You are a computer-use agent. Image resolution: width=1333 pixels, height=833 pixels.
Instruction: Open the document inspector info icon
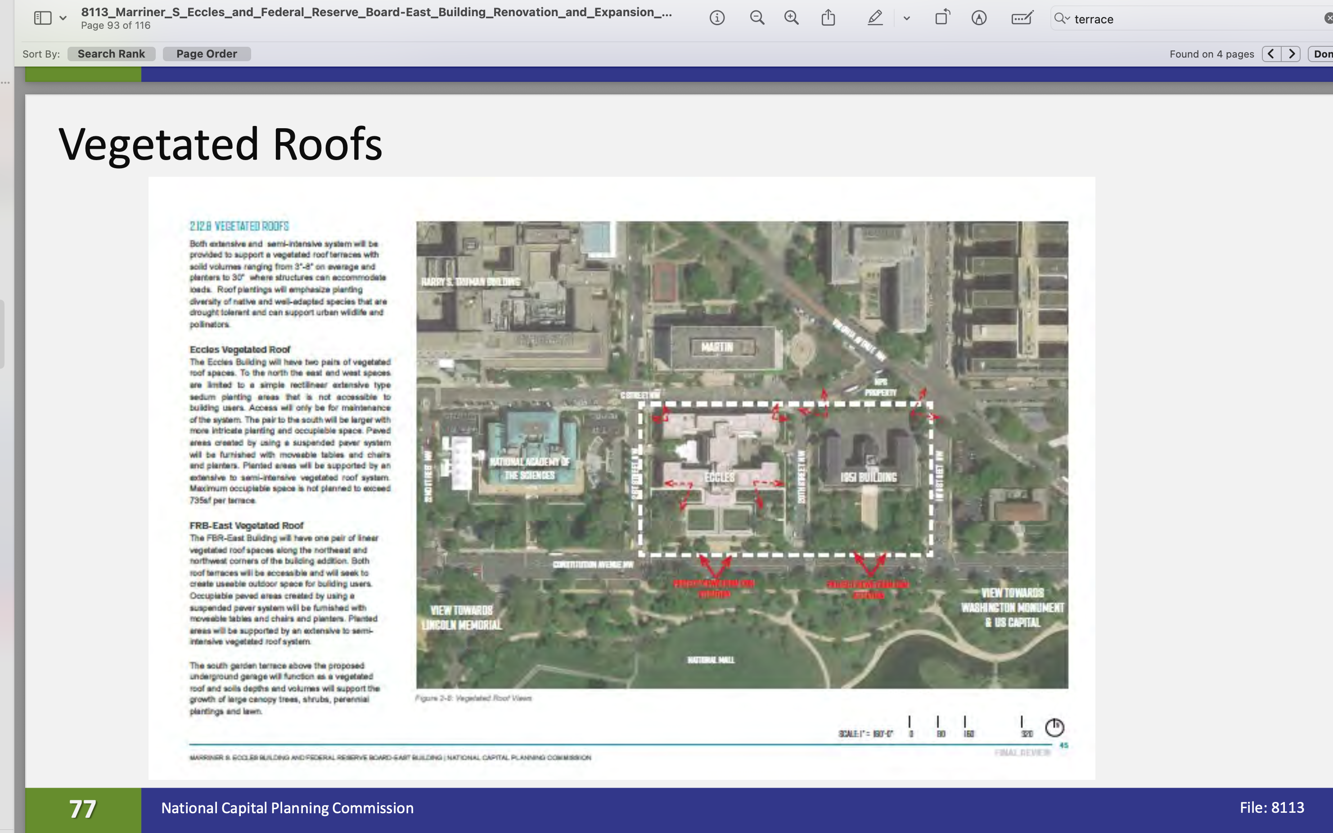tap(717, 18)
